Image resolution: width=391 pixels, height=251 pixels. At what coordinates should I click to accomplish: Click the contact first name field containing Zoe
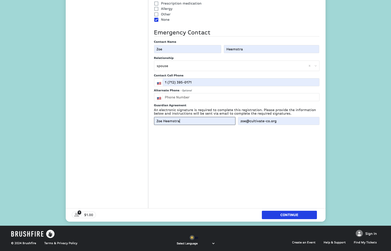188,49
